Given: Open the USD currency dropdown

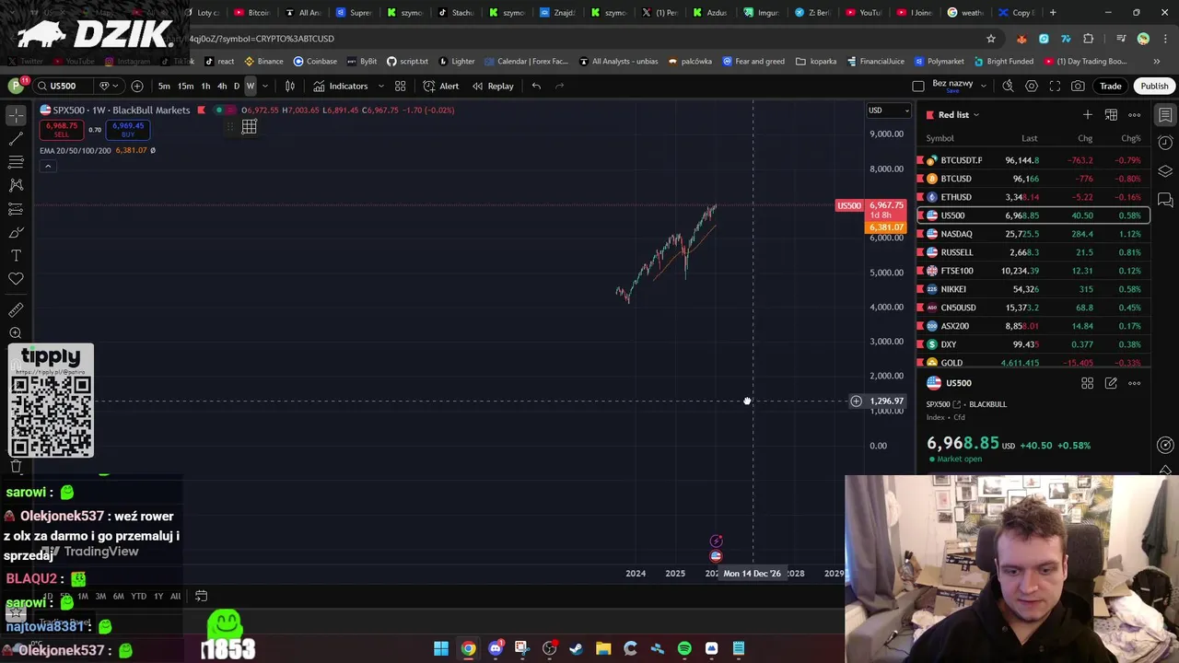Looking at the screenshot, I should click(889, 110).
